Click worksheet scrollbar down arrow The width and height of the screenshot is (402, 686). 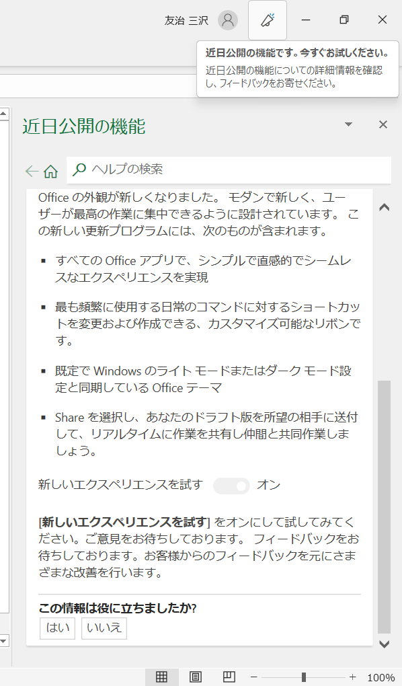click(4, 641)
